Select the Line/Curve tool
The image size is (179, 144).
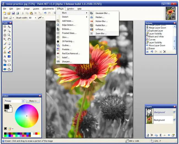[9, 61]
